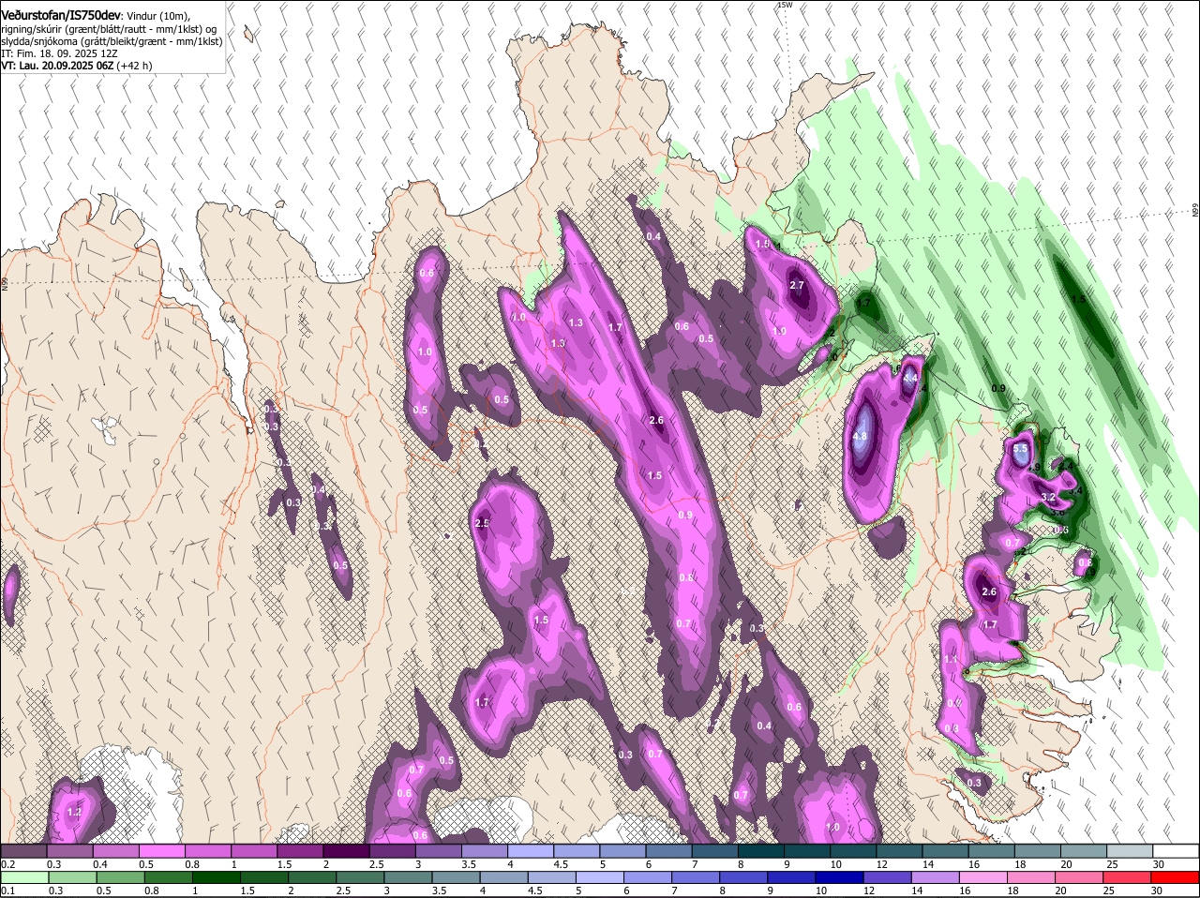Select the bright red 30 swatch in lower legend row

(x=1176, y=878)
